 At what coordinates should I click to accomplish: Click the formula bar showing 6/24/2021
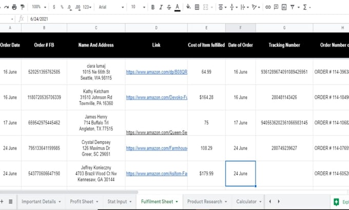(x=188, y=19)
